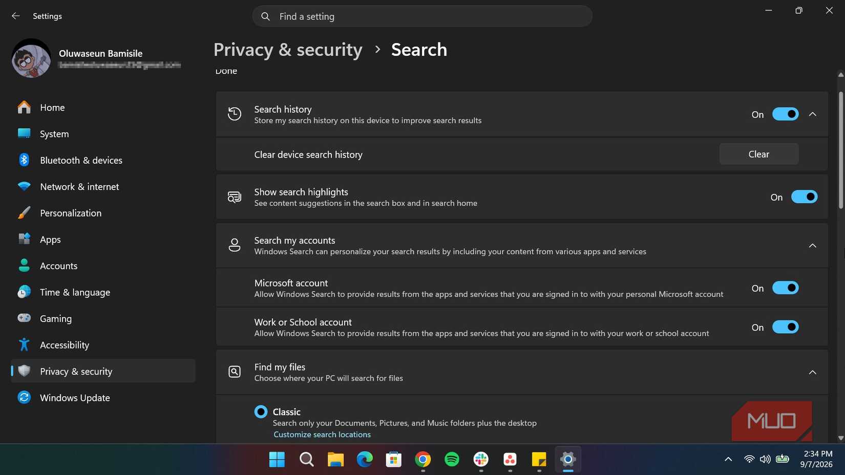Open Windows Update page
Screen dimensions: 845x475
pos(103,398)
